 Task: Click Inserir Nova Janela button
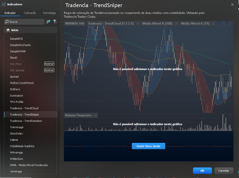coord(149,146)
